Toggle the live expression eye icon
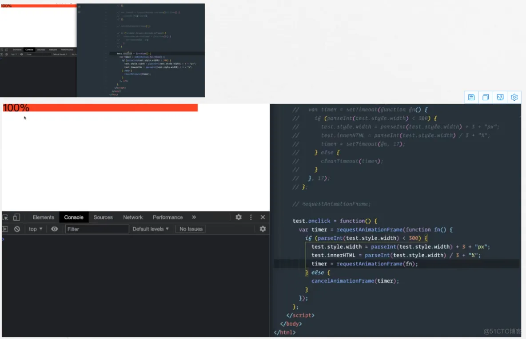 (54, 229)
